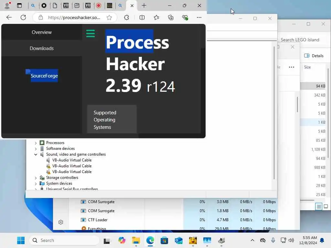Image resolution: width=331 pixels, height=248 pixels.
Task: Open a new browser tab
Action: 144,6
